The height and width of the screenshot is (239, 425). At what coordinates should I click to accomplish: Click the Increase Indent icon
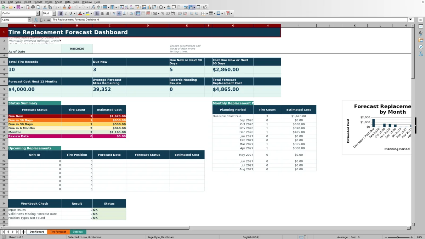tap(192, 13)
